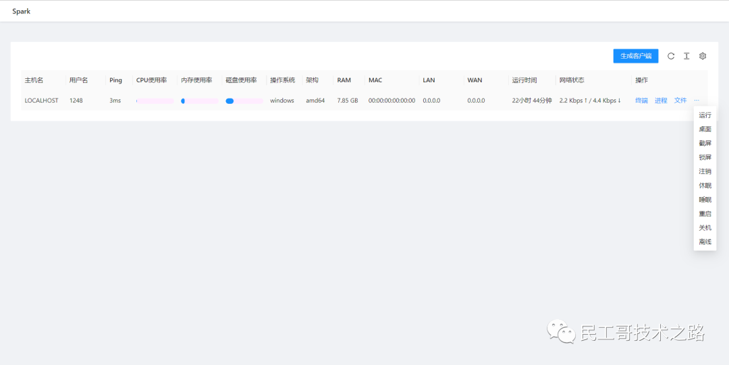The image size is (729, 365).
Task: Click the Spark title in header
Action: [x=22, y=11]
